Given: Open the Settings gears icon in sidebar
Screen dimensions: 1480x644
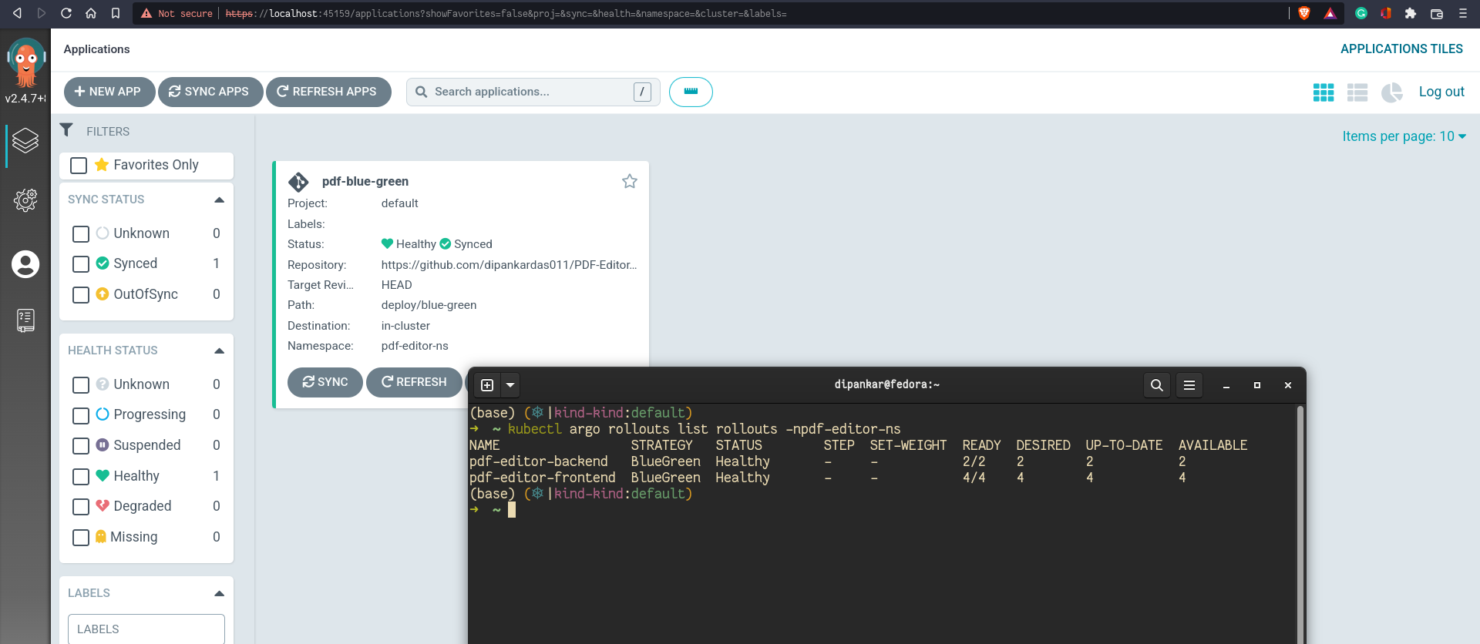Looking at the screenshot, I should point(25,200).
